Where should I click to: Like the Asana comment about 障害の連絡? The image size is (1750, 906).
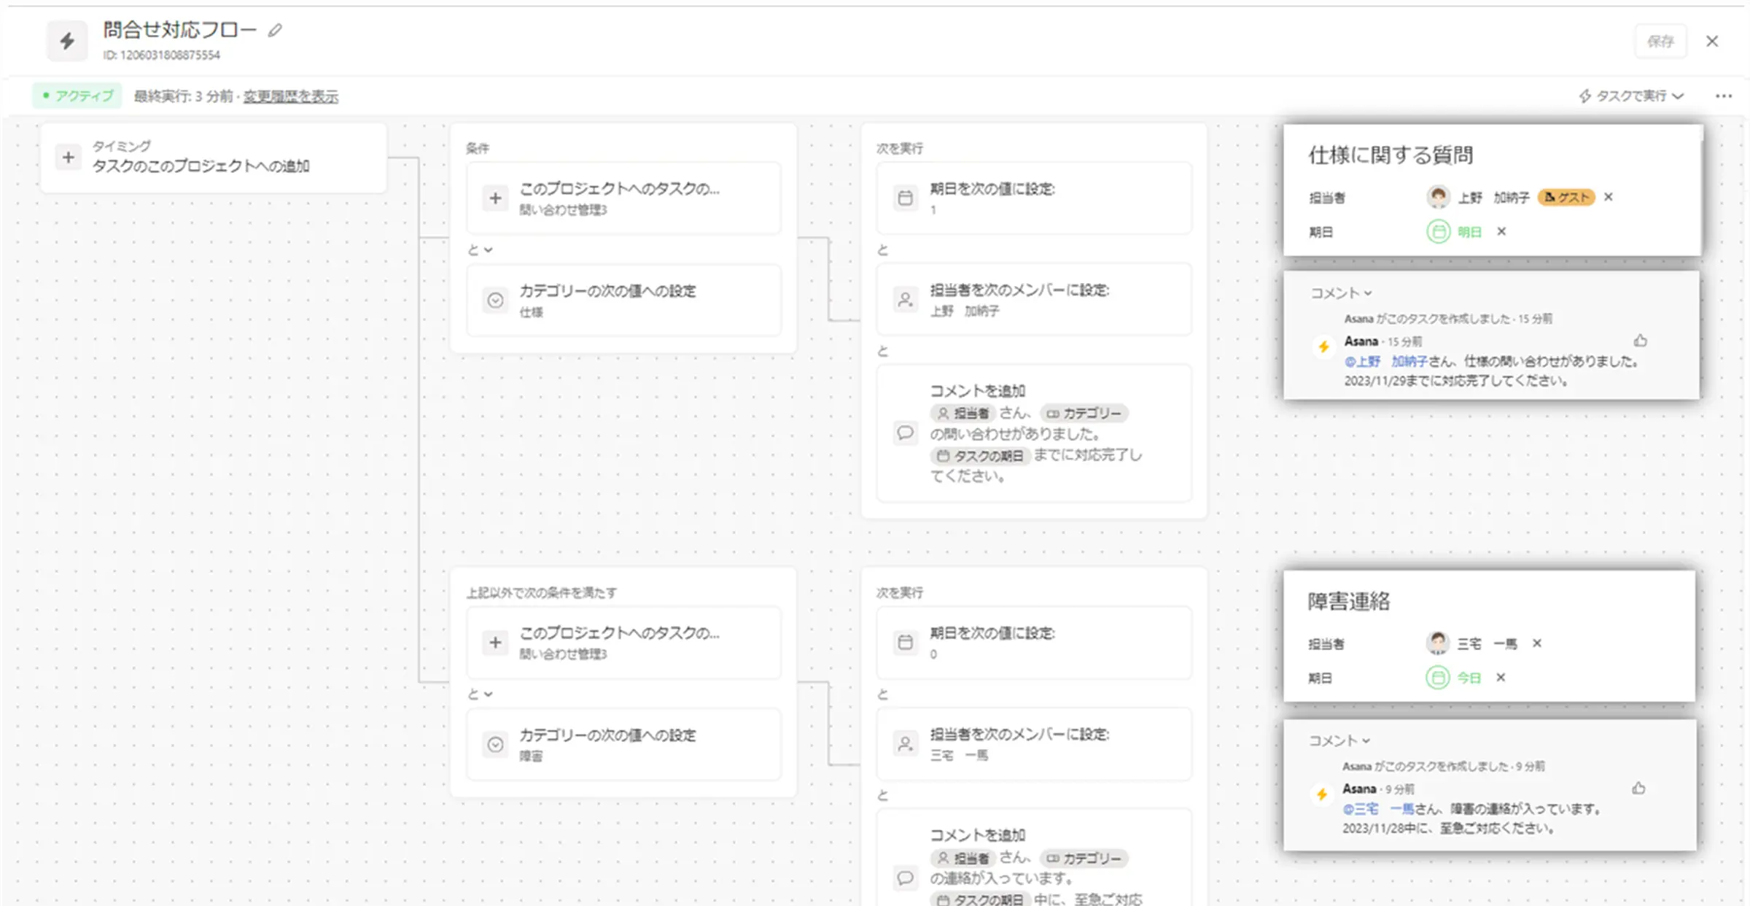pos(1638,788)
